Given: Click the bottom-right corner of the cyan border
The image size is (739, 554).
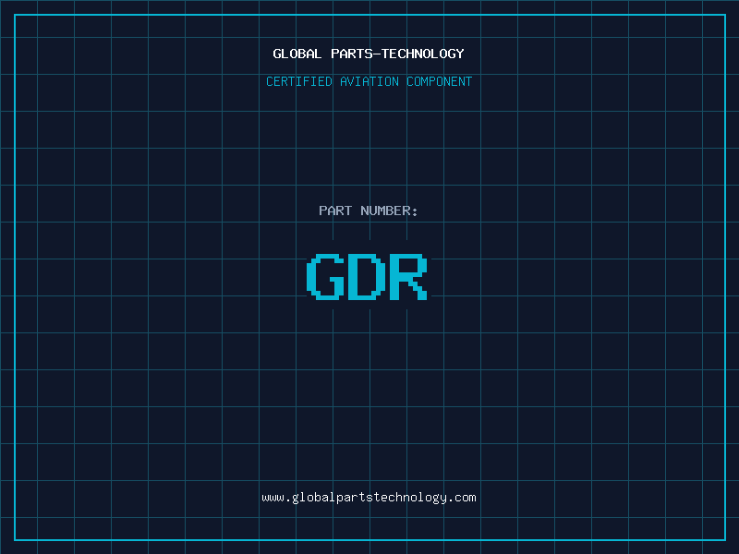Looking at the screenshot, I should click(725, 540).
